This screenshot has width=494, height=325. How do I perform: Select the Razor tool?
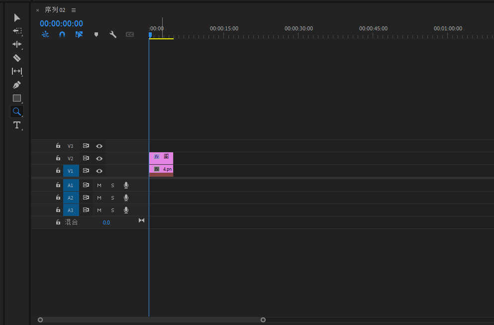pos(17,58)
